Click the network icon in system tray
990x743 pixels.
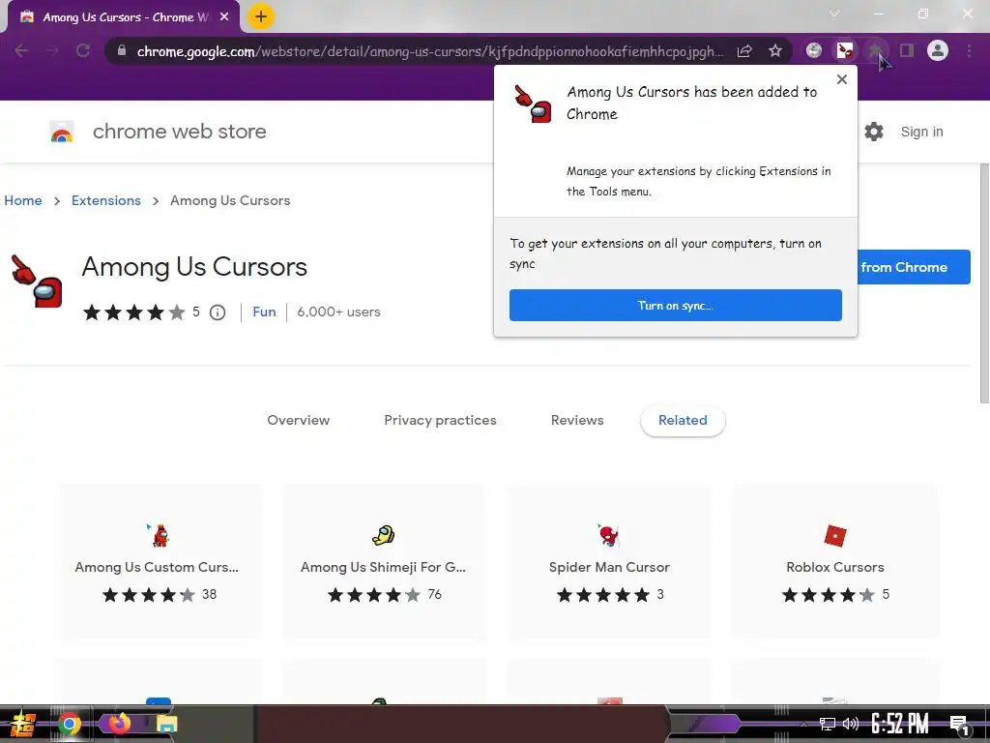[x=827, y=724]
